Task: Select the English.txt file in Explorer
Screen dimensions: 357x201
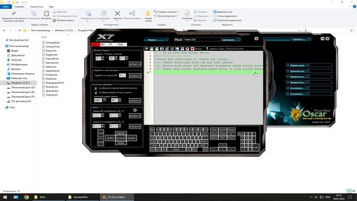Action: [52, 55]
